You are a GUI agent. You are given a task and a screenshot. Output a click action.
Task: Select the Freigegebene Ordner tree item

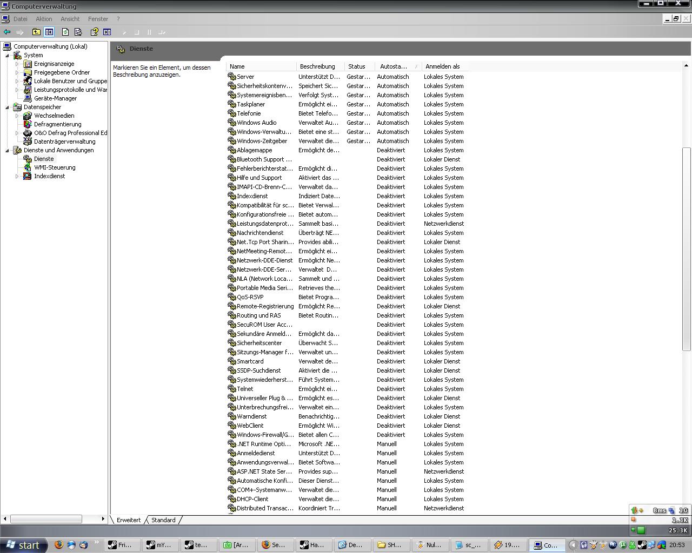click(62, 72)
